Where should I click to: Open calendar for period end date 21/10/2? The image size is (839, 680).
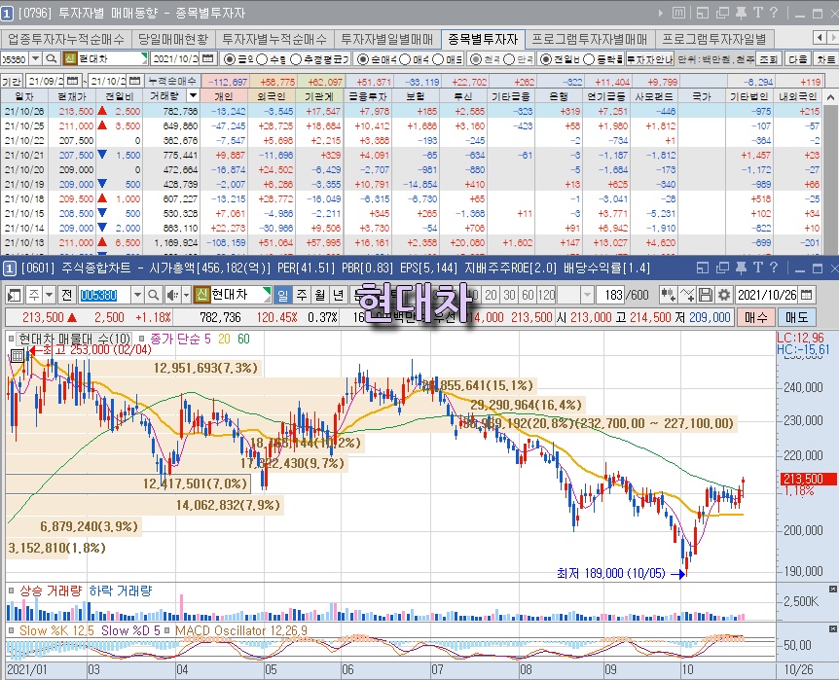click(x=135, y=82)
